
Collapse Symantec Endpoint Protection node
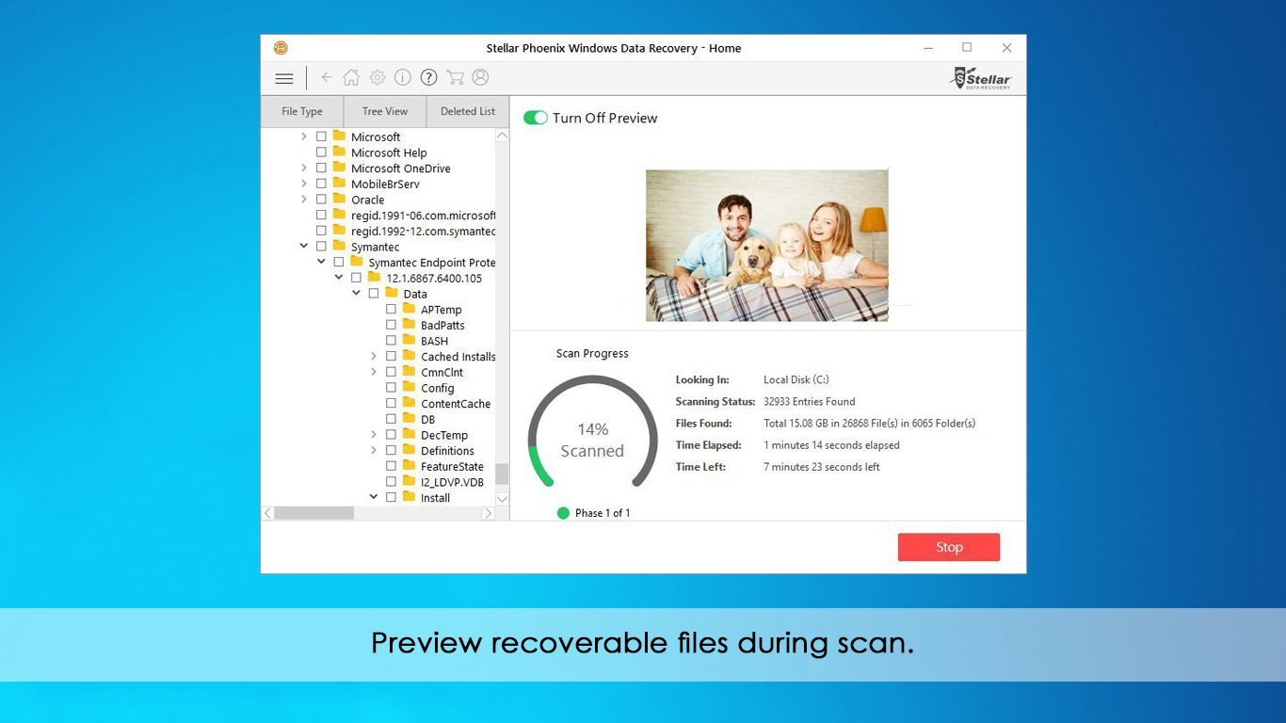click(x=321, y=262)
